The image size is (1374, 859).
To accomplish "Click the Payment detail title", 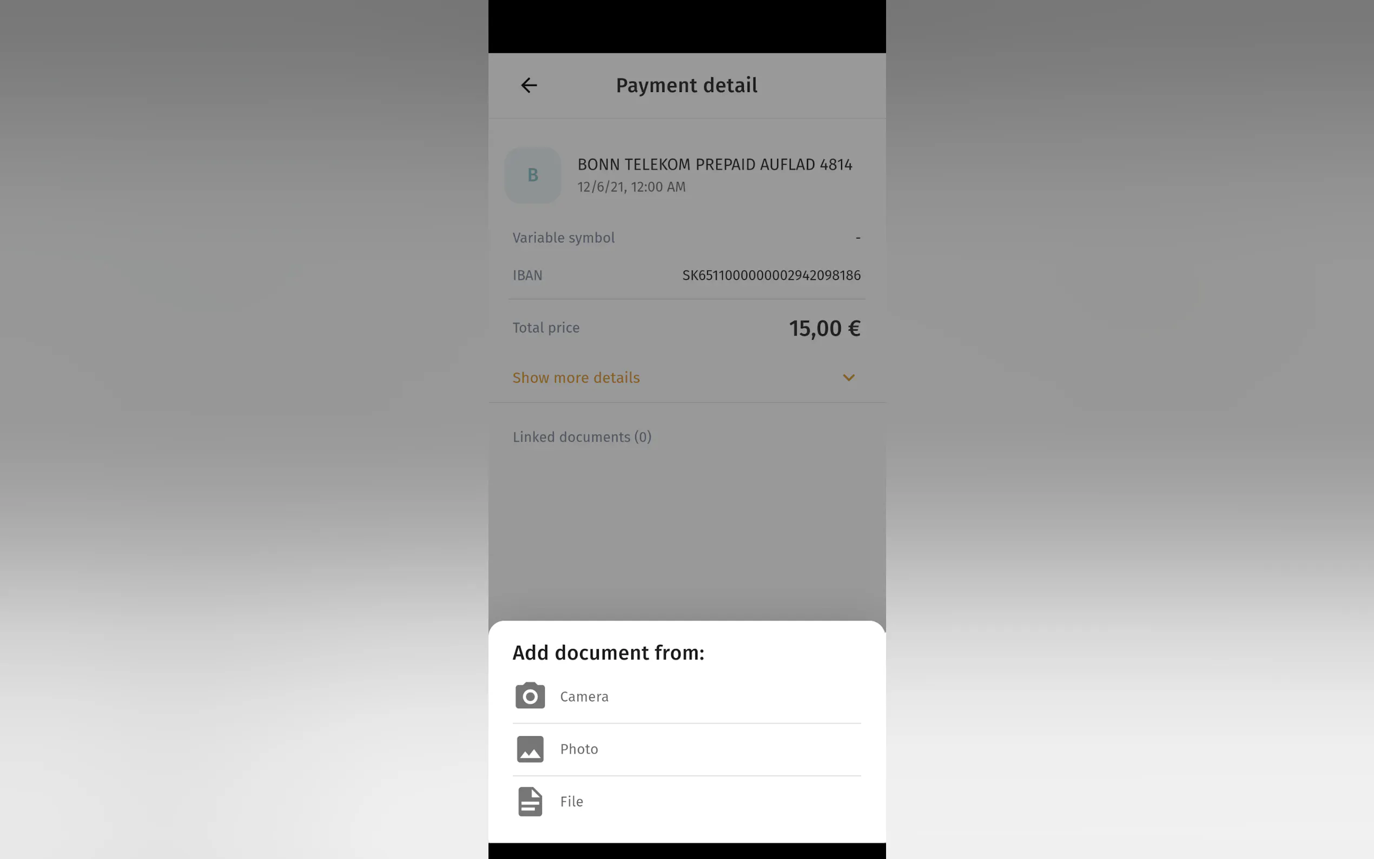I will click(686, 85).
